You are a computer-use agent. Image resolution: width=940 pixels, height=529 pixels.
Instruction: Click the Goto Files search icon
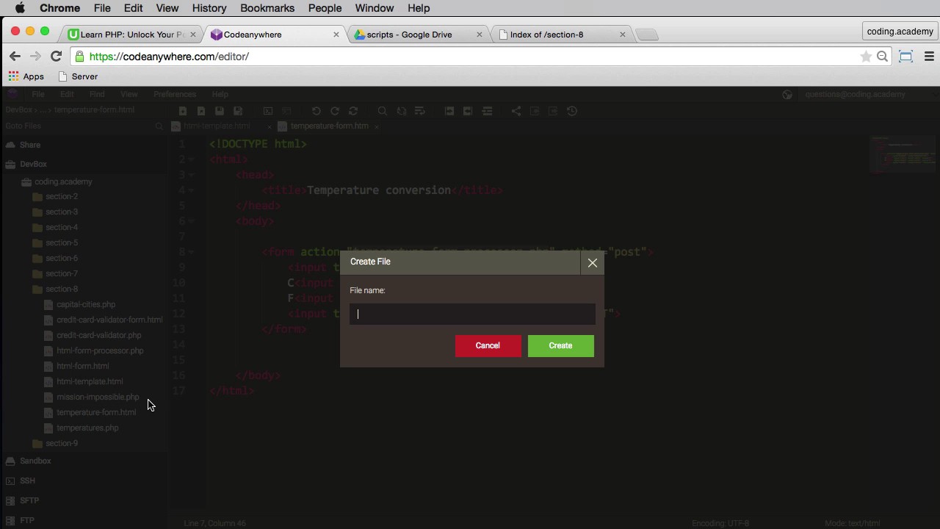click(x=159, y=126)
